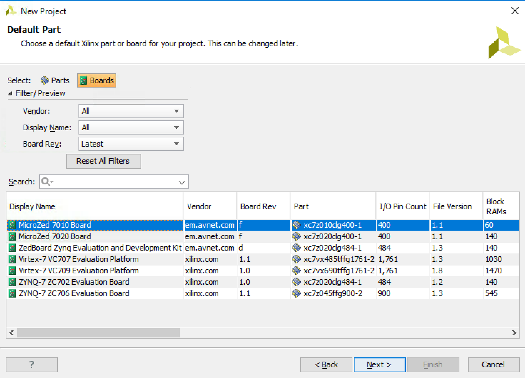525x378 pixels.
Task: Click the Virtex-7 VC709 board icon
Action: (x=12, y=271)
